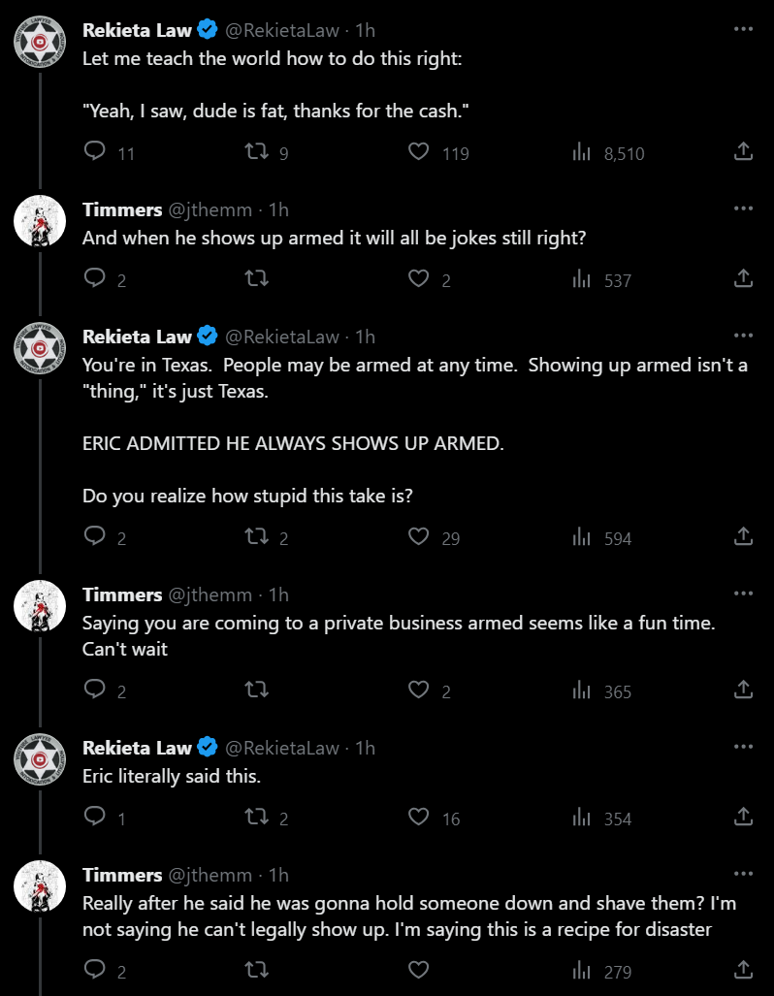
Task: View analytics showing 8,510 views
Action: 581,151
